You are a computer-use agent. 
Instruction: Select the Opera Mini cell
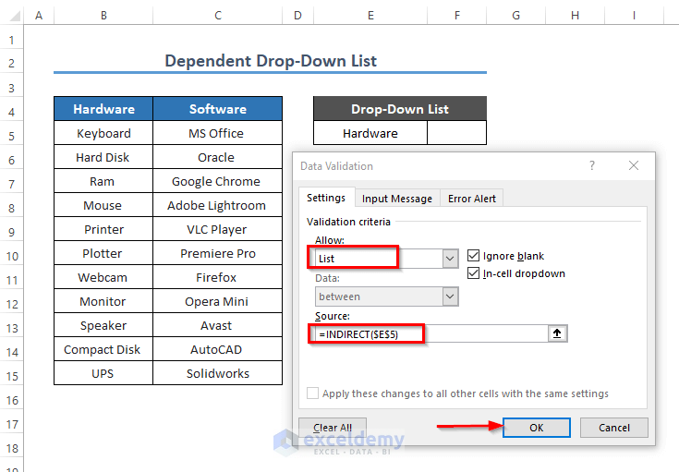pos(218,301)
